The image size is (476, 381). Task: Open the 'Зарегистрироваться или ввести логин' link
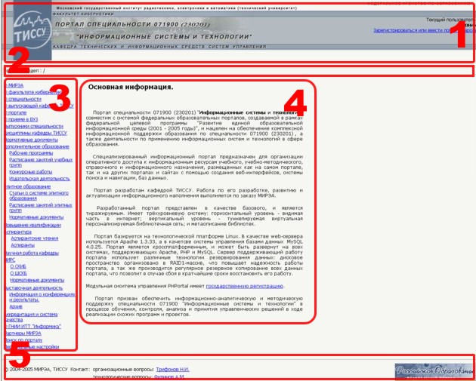[425, 31]
